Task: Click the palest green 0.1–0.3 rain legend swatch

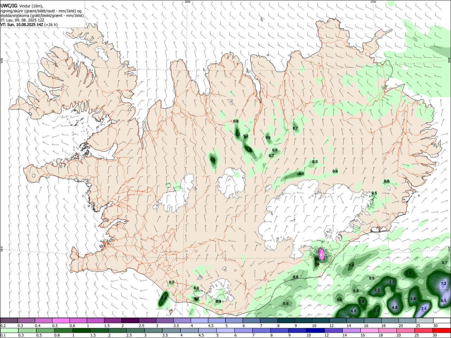Action: pyautogui.click(x=9, y=331)
